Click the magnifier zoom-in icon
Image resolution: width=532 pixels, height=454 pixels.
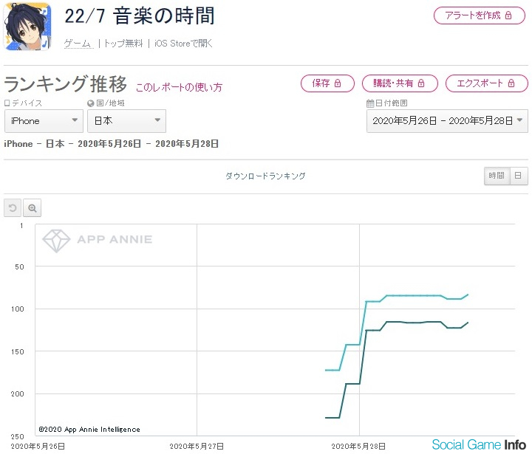[32, 208]
